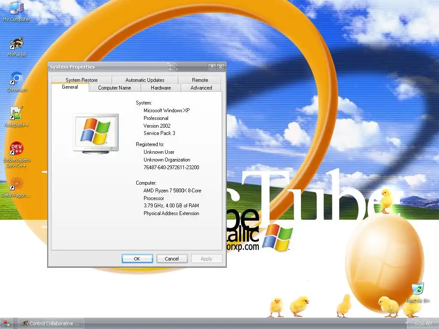Viewport: 439px width, 329px height.
Task: Click the Start button on the taskbar
Action: (6, 324)
